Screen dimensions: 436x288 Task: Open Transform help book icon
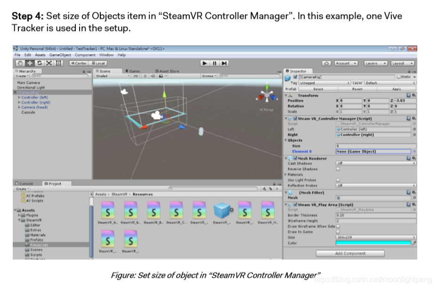coord(409,96)
